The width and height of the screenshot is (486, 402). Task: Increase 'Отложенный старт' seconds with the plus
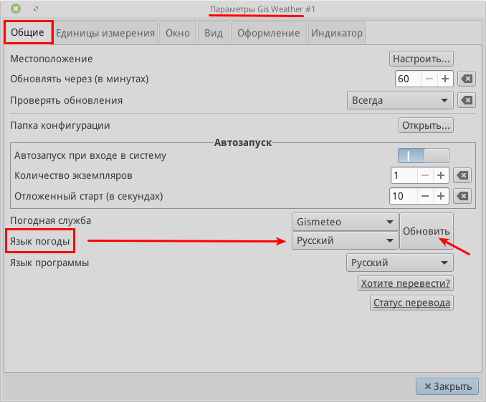[441, 196]
